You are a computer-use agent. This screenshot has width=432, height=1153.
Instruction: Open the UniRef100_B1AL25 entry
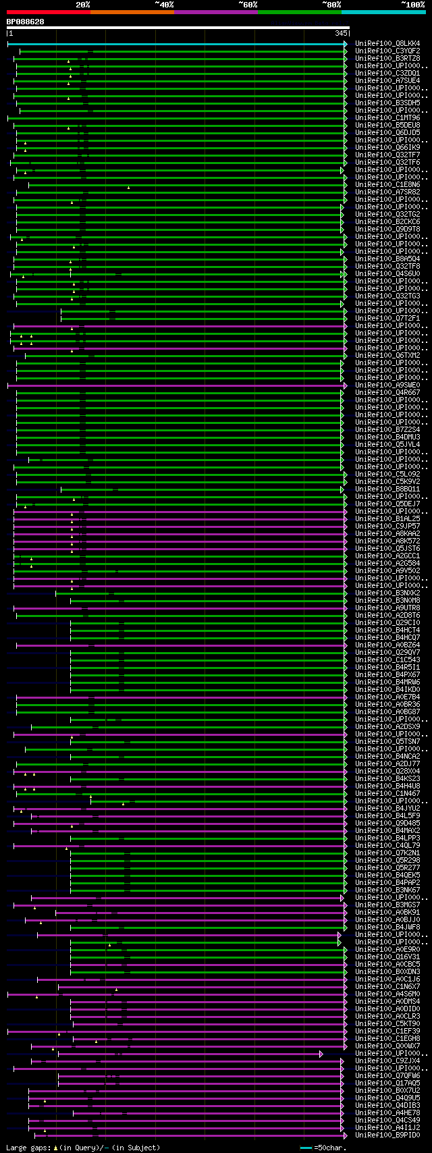387,519
